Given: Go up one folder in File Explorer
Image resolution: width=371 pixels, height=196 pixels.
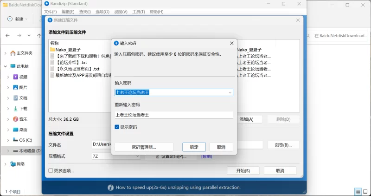Looking at the screenshot, I should 39,36.
